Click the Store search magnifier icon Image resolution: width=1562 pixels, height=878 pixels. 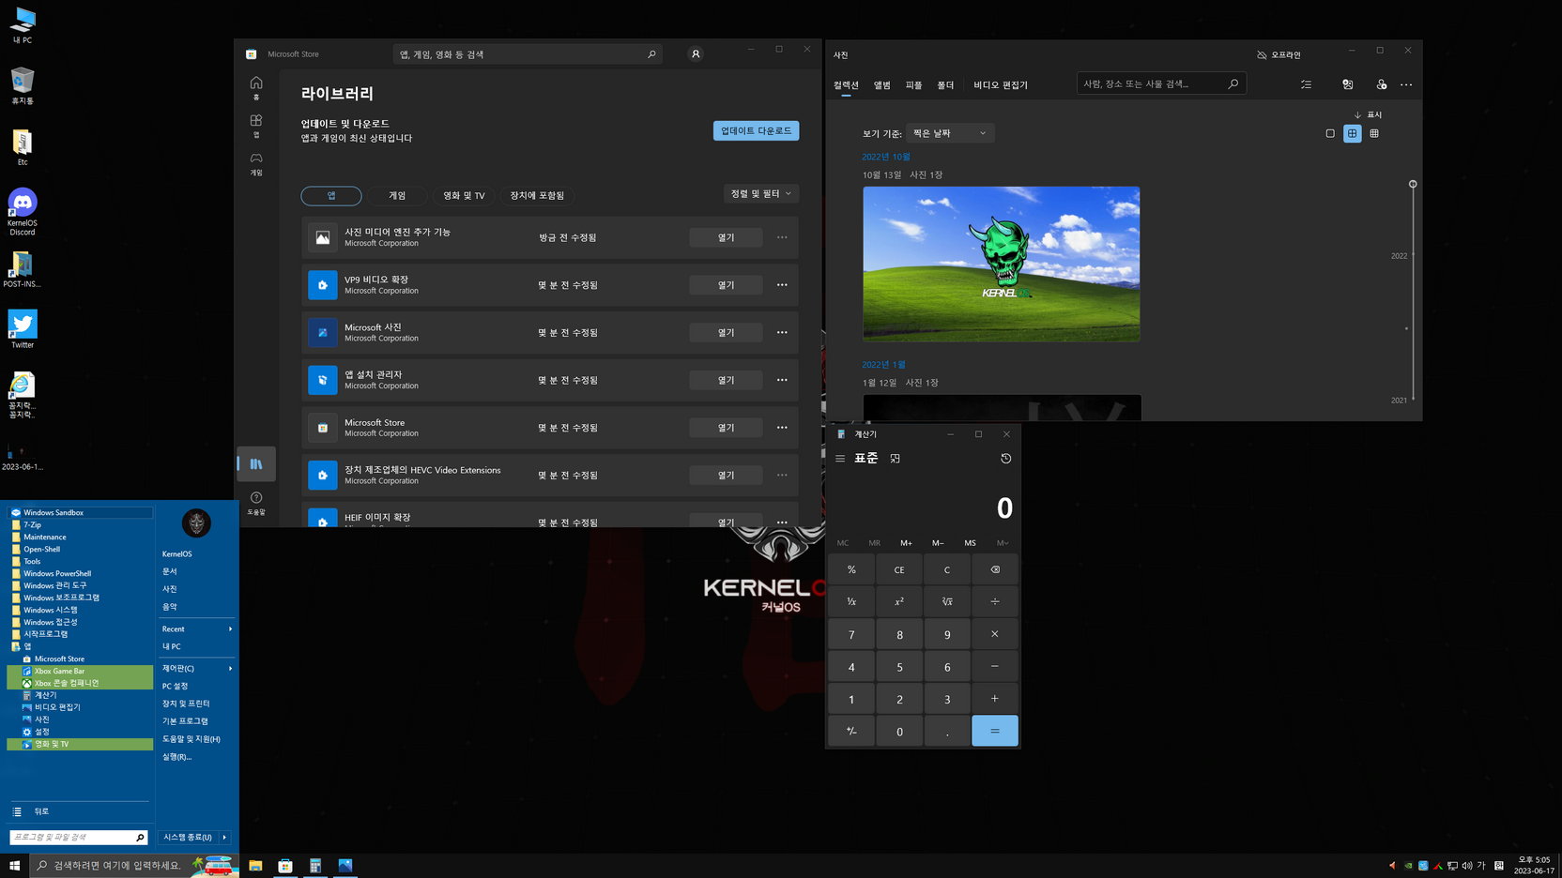(x=651, y=54)
